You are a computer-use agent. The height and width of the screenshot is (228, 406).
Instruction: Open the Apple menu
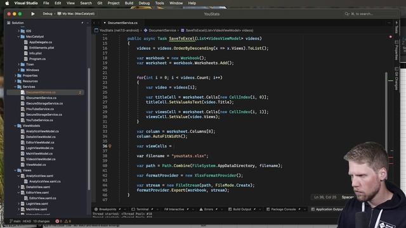coord(7,3)
